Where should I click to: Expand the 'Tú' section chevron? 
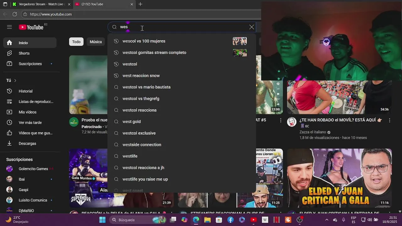(x=15, y=81)
